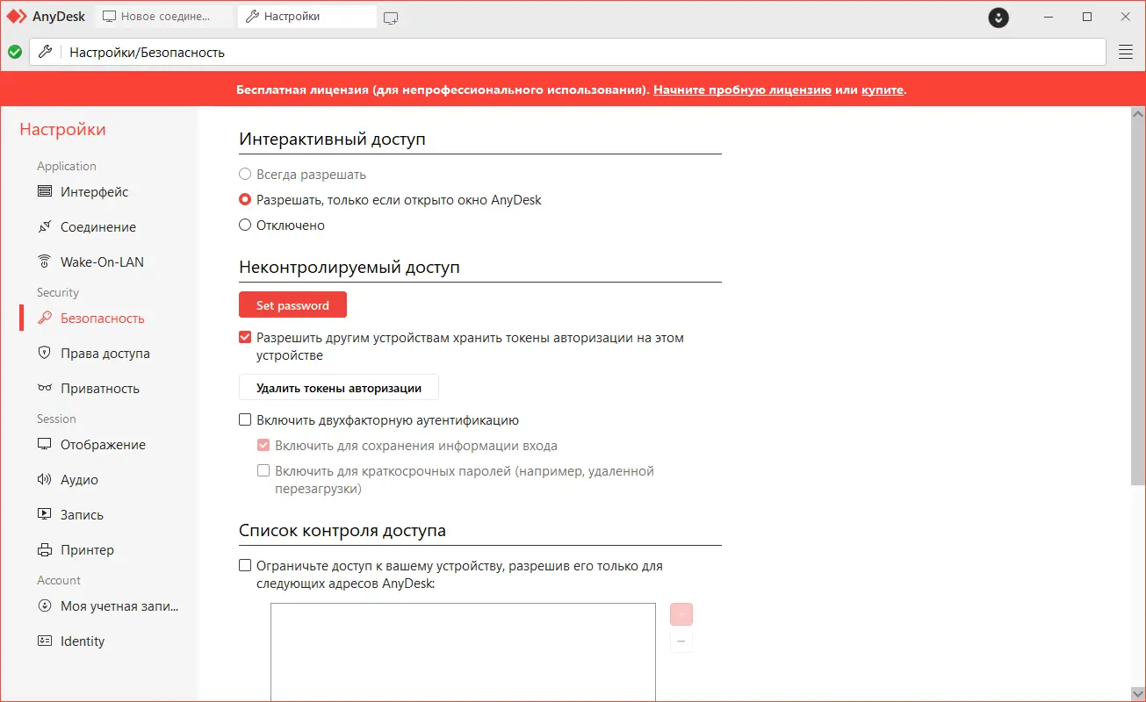Click the account dropdown circle icon in title bar
This screenshot has height=702, width=1146.
[x=998, y=17]
